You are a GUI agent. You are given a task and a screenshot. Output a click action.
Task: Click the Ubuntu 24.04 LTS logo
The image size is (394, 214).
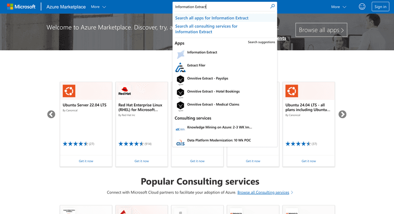pyautogui.click(x=291, y=90)
